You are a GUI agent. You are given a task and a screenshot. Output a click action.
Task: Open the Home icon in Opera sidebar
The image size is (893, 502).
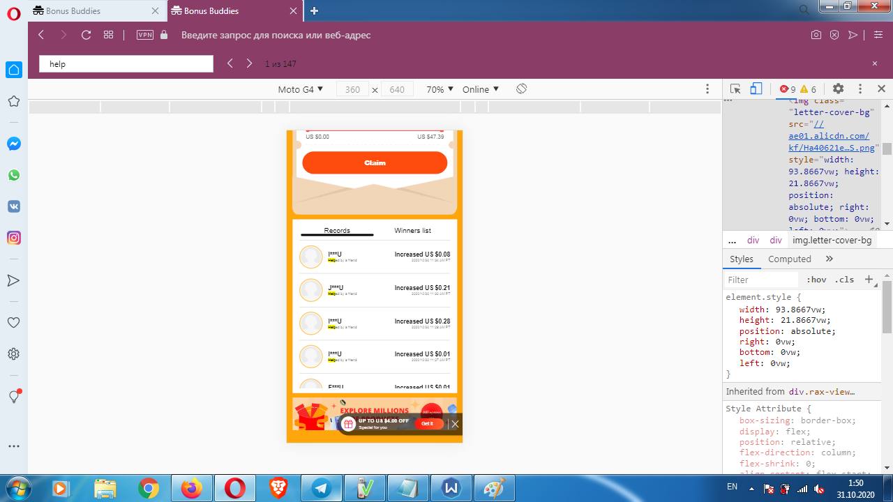(14, 70)
